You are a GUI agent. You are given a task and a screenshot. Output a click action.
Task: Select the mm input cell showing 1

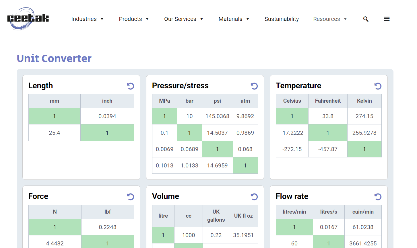(x=55, y=116)
